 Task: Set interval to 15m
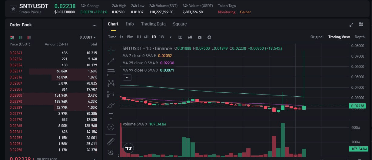(x=130, y=37)
